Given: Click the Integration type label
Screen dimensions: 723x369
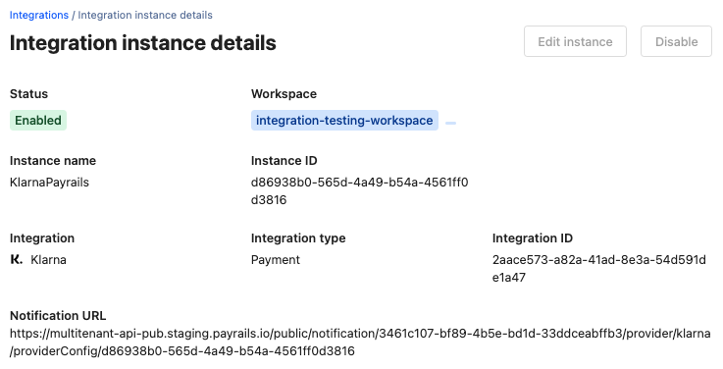Looking at the screenshot, I should 298,238.
